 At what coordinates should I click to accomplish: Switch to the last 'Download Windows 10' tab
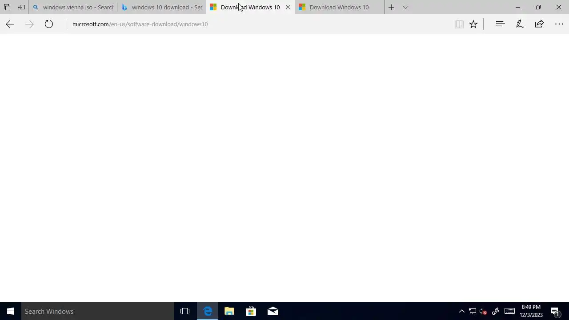(x=340, y=7)
